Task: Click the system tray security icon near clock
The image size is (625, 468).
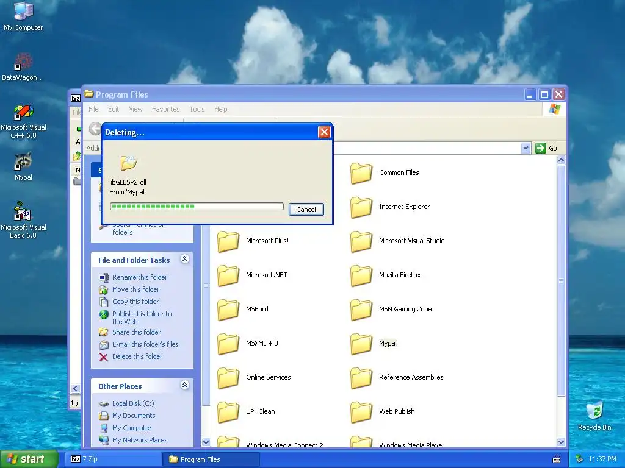Action: (x=580, y=459)
